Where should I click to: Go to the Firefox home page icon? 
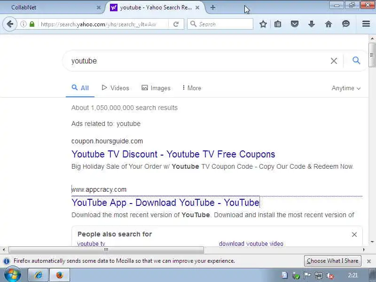coord(329,24)
